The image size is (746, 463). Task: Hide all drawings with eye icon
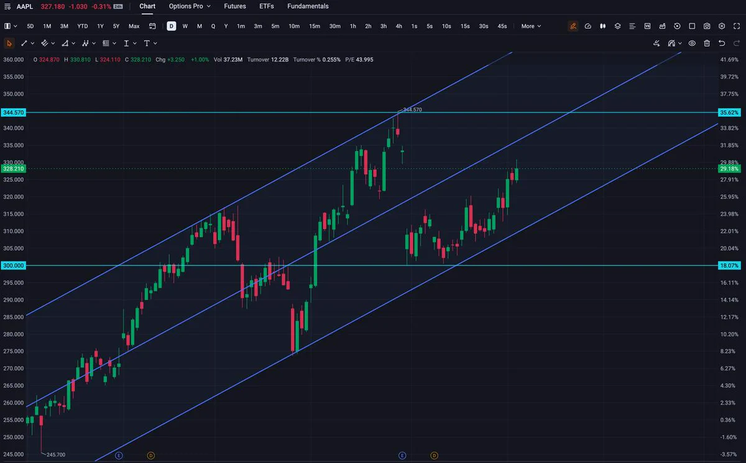[x=692, y=44]
